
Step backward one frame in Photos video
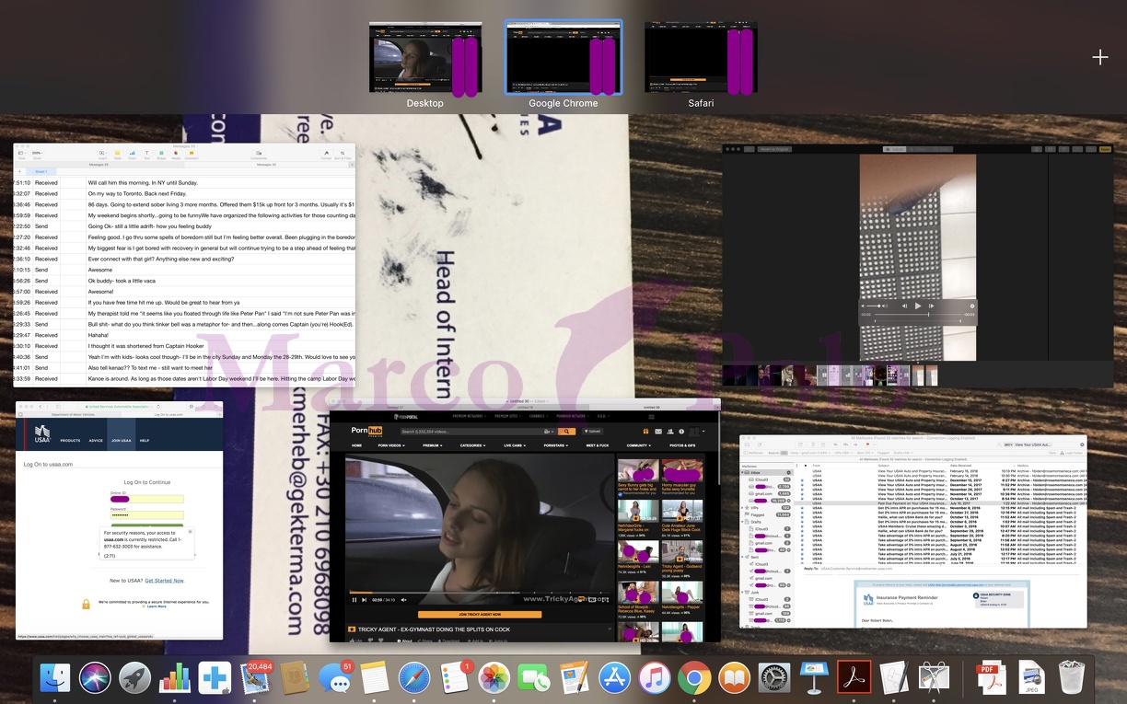(905, 306)
